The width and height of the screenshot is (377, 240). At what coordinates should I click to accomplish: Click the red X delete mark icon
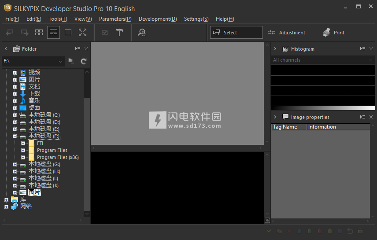coord(289,231)
